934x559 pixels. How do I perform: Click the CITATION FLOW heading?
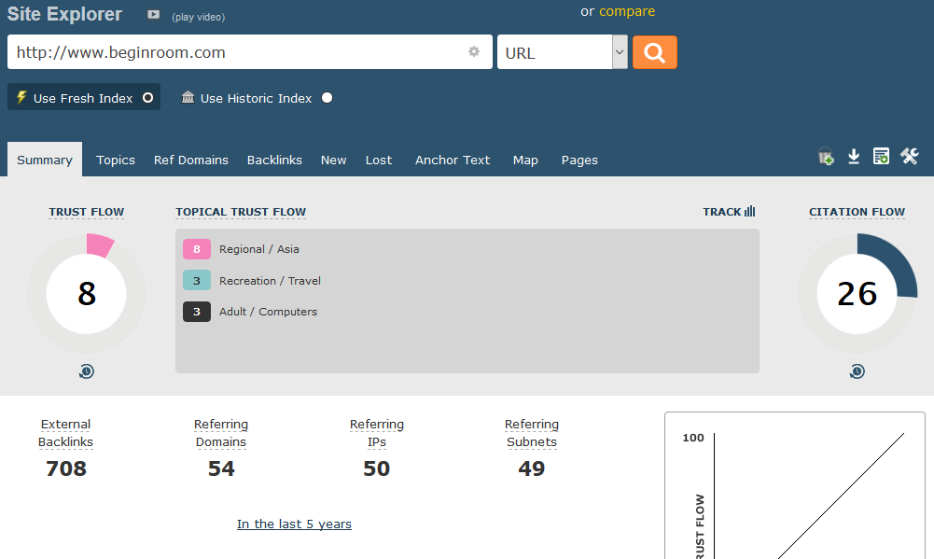tap(857, 212)
